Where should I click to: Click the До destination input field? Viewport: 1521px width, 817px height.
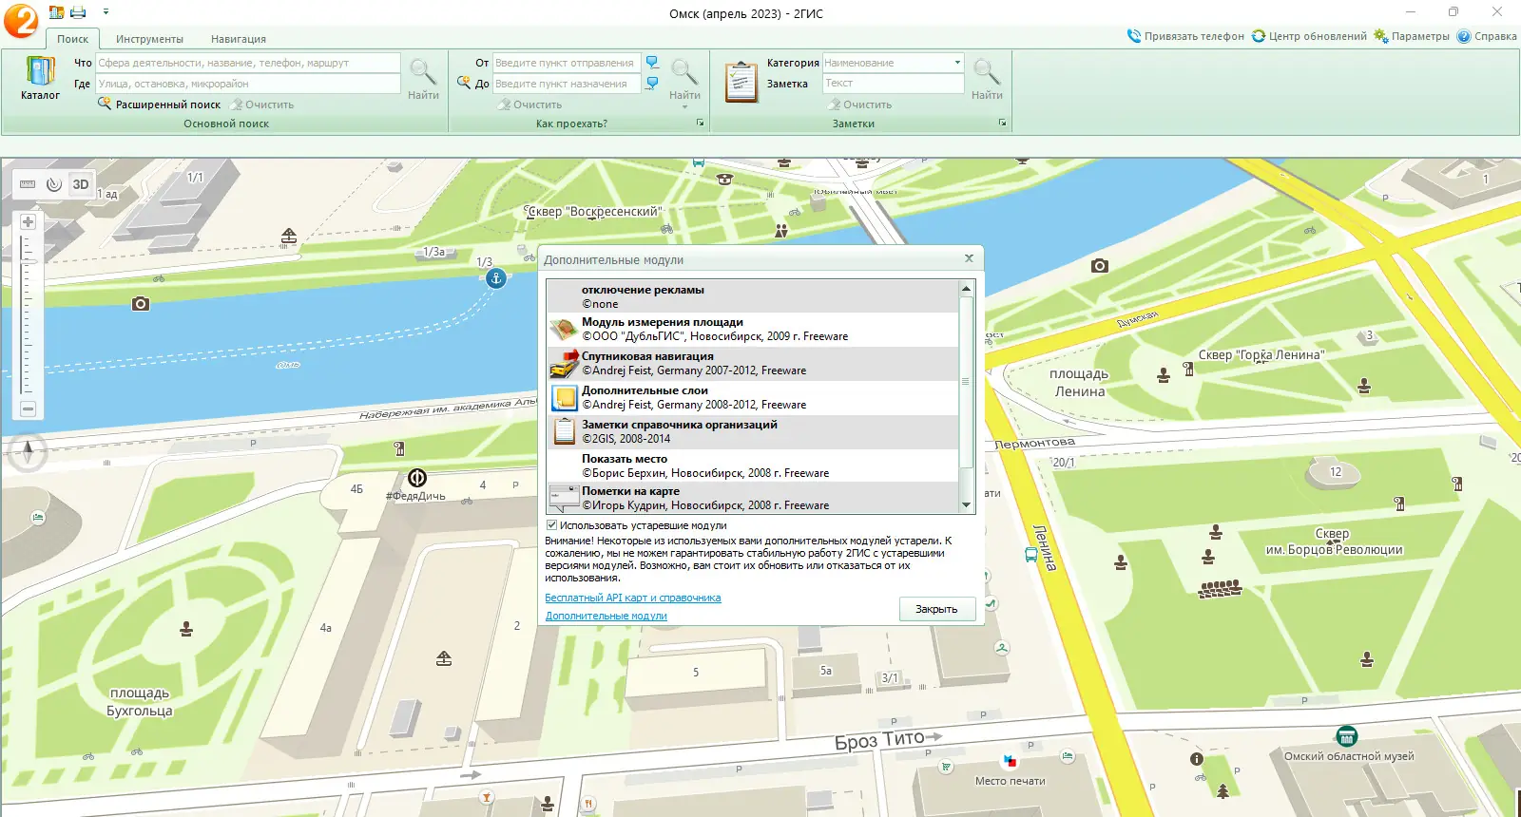tap(567, 84)
